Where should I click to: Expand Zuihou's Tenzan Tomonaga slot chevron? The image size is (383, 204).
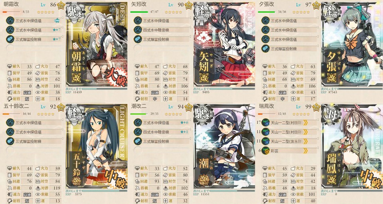[x=305, y=141]
